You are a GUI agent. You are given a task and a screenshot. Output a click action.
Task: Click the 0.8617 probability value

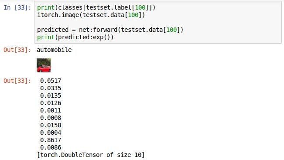pyautogui.click(x=51, y=140)
